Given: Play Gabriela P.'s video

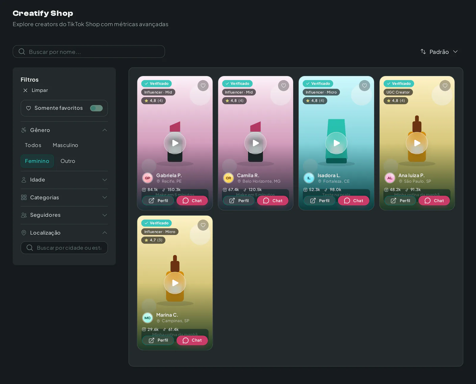Looking at the screenshot, I should click(x=175, y=143).
